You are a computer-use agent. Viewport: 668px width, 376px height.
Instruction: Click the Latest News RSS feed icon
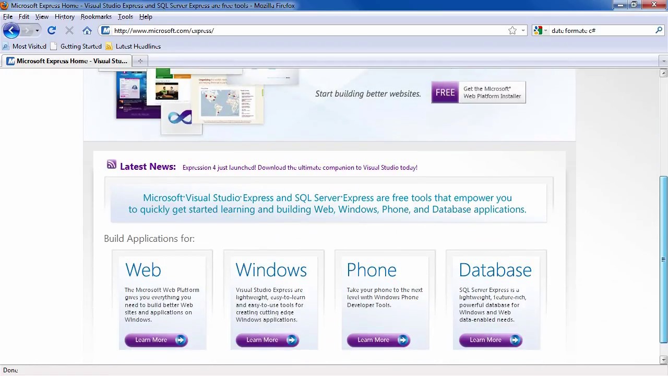(111, 165)
